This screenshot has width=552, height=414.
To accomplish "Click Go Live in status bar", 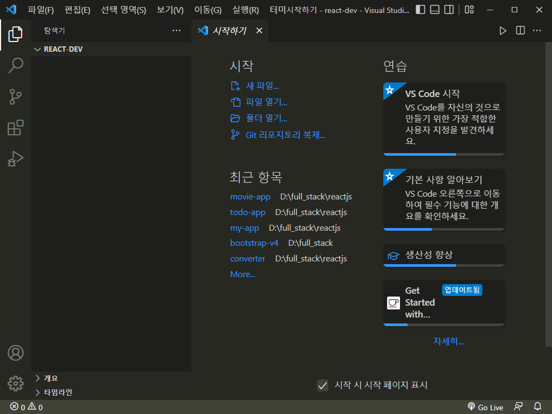I will [x=485, y=407].
